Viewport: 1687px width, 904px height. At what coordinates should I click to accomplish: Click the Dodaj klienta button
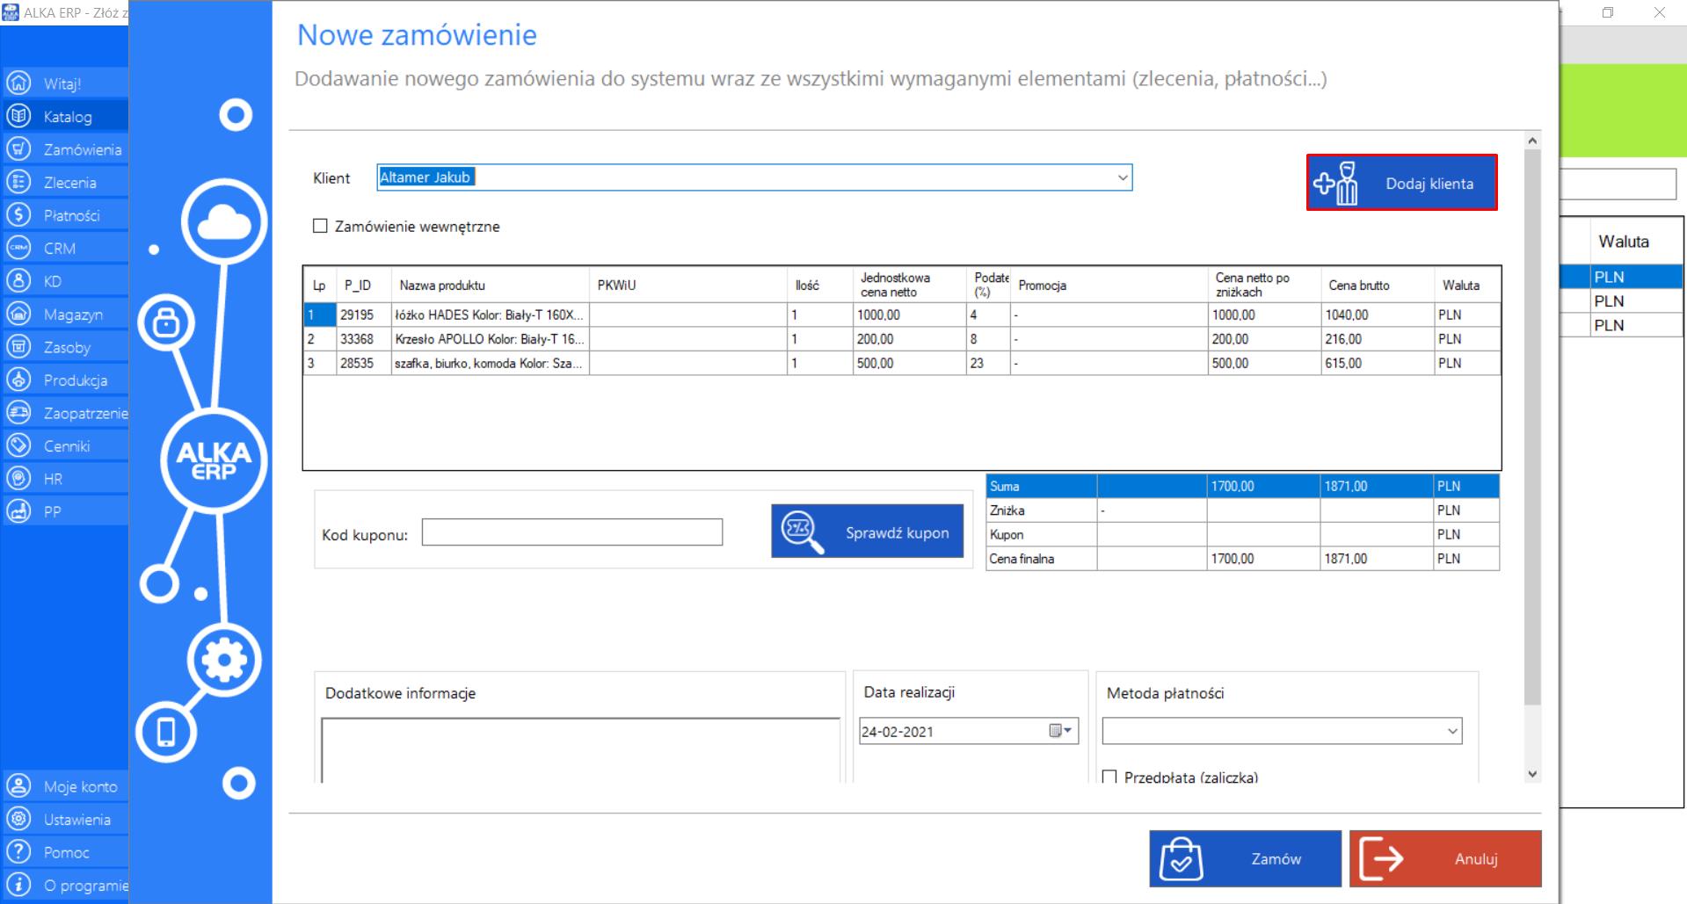(x=1401, y=183)
